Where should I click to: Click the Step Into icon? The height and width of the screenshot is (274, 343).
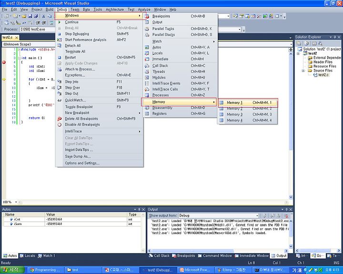tap(59, 81)
